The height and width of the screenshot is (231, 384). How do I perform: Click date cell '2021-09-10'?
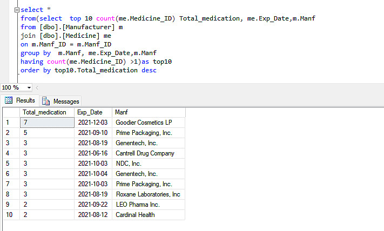[93, 133]
